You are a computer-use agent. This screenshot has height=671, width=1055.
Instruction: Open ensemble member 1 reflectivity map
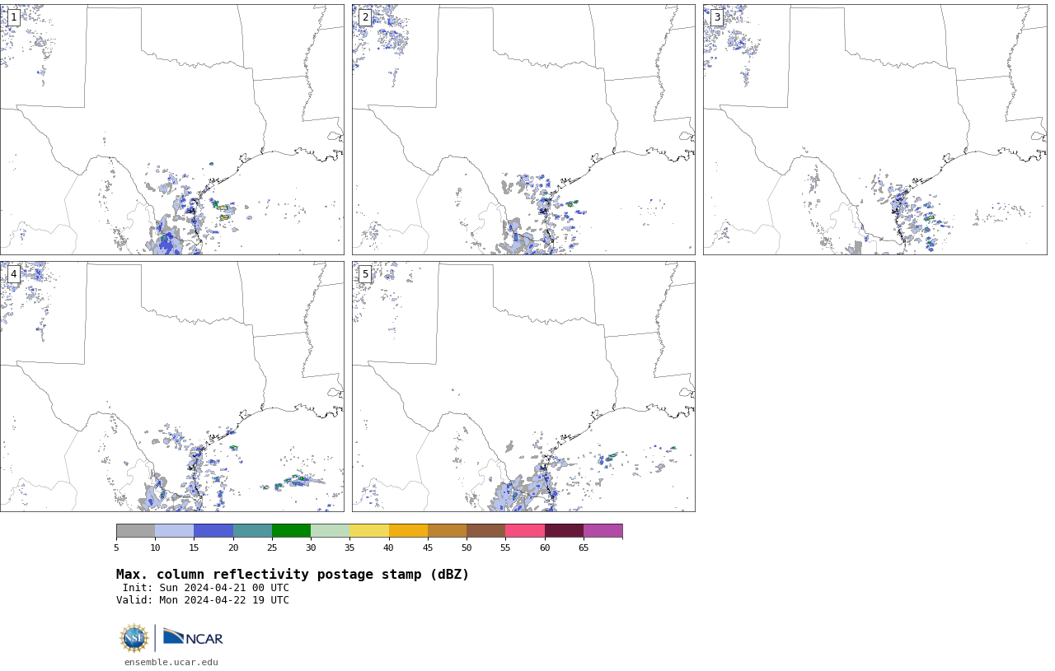pyautogui.click(x=171, y=129)
